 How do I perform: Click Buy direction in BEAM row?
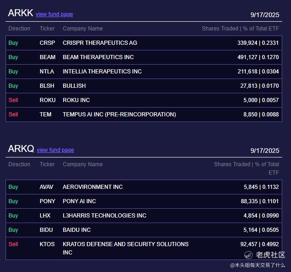(x=13, y=57)
